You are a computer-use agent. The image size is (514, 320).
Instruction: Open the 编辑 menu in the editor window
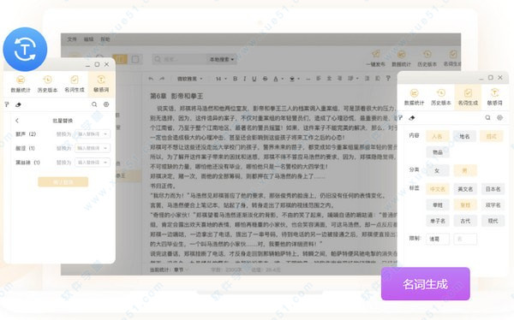pos(88,39)
